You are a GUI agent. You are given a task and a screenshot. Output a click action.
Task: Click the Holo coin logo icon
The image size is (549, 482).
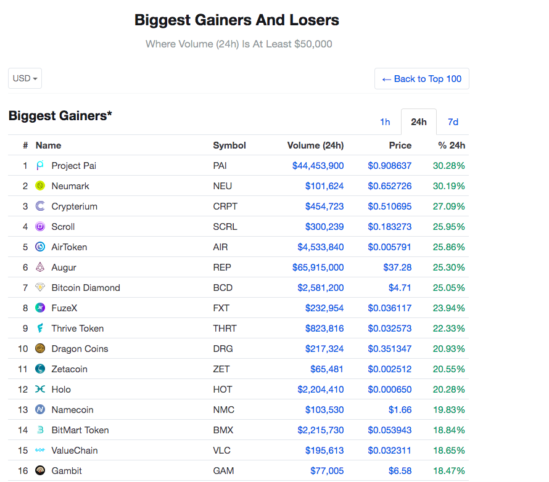click(x=40, y=389)
